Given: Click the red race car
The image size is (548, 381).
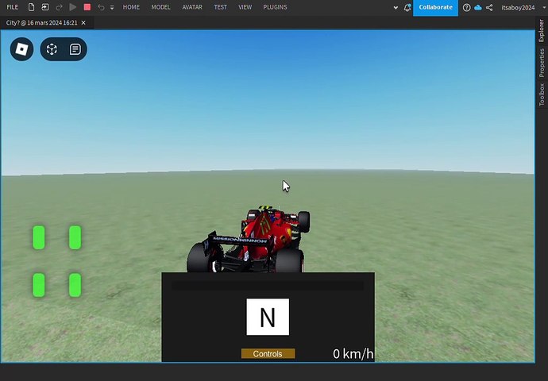Looking at the screenshot, I should coord(249,239).
